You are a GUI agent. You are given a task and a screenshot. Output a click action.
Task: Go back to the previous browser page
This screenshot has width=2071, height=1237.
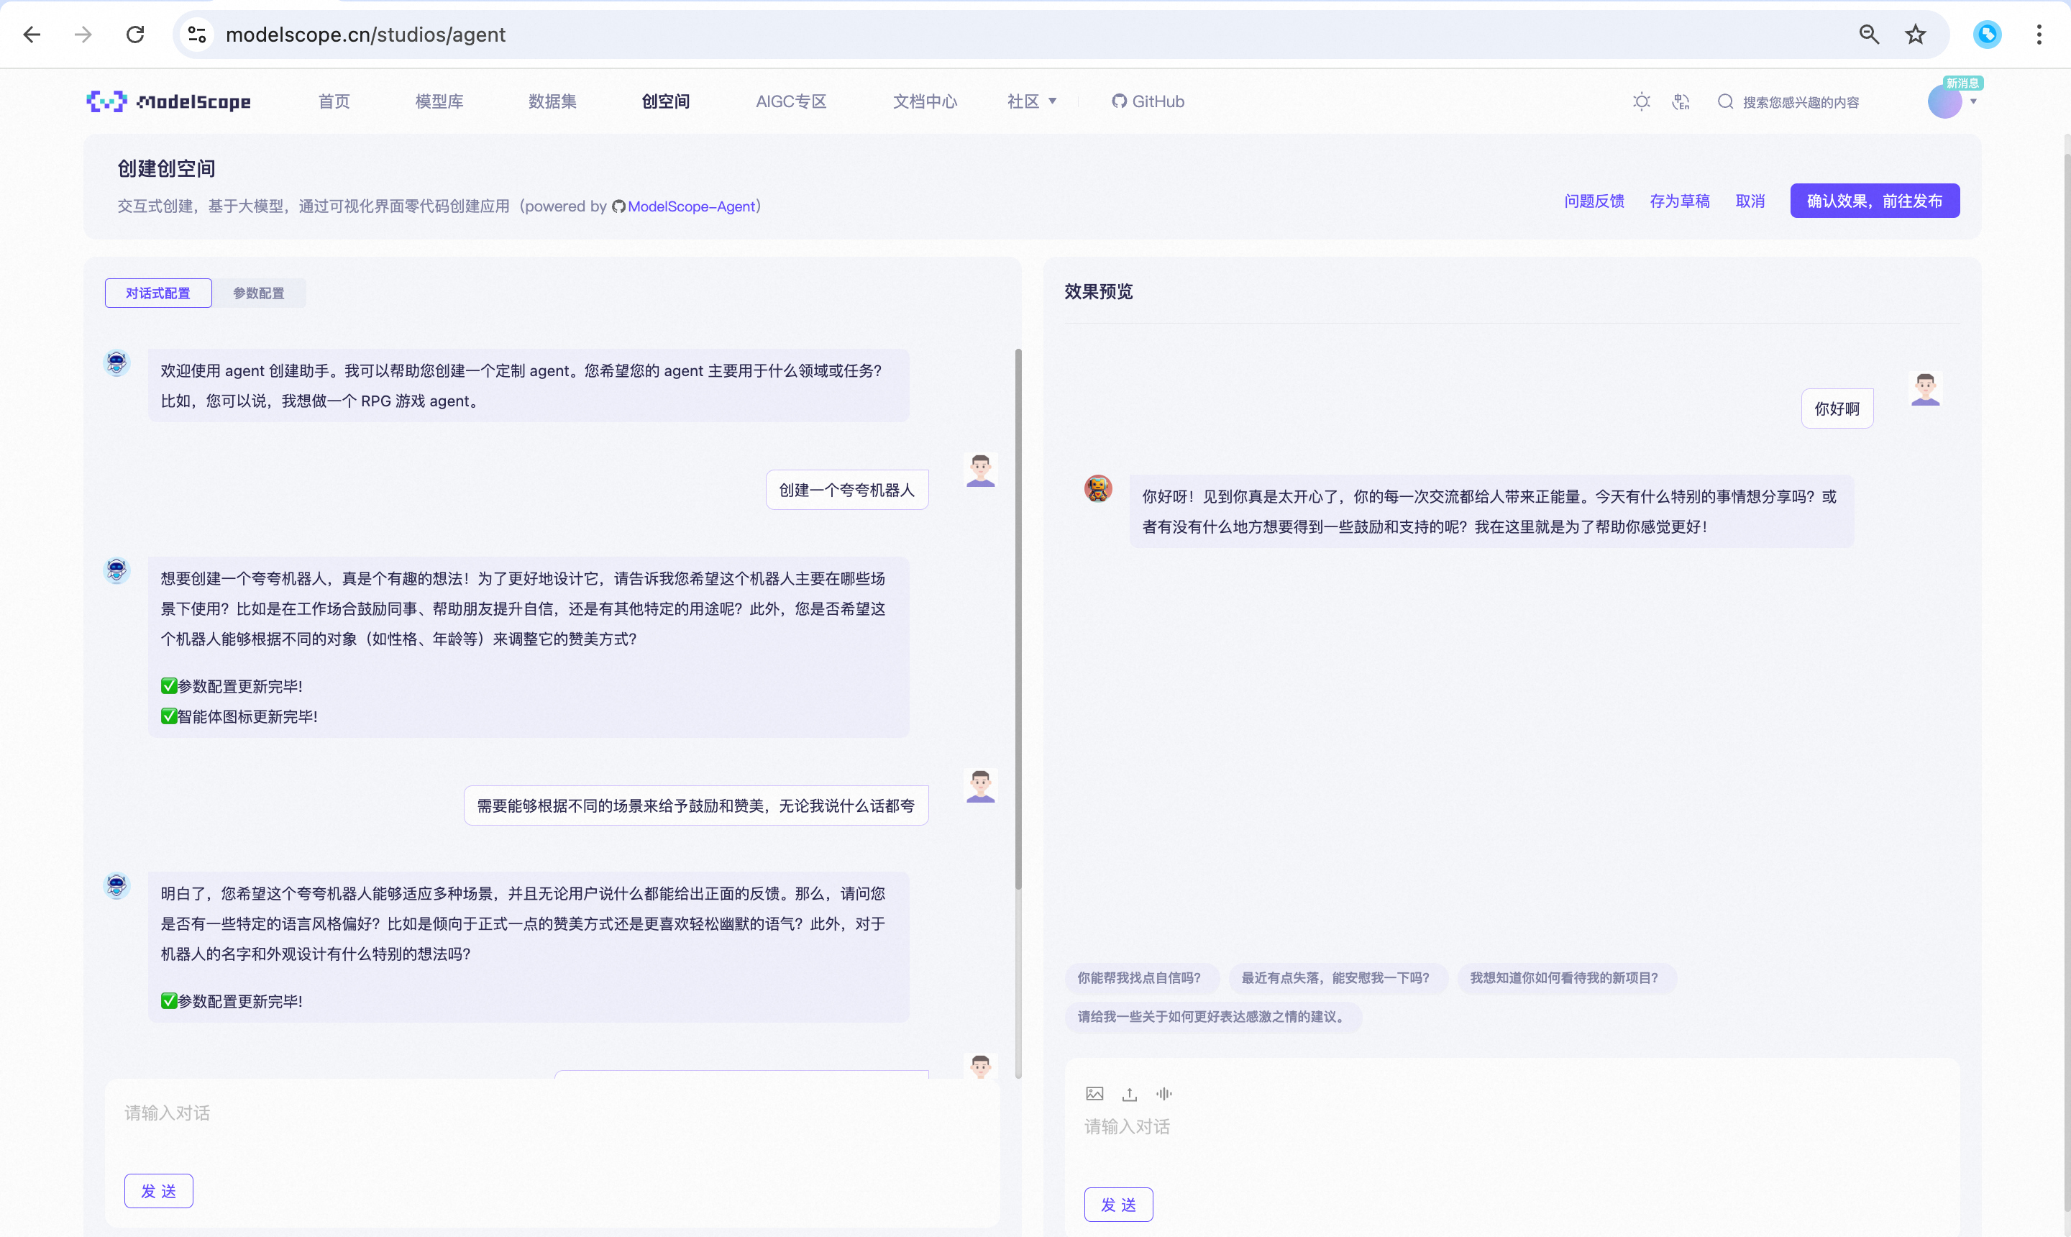click(32, 35)
